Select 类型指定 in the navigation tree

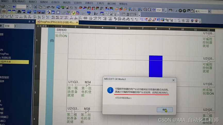click(4, 77)
